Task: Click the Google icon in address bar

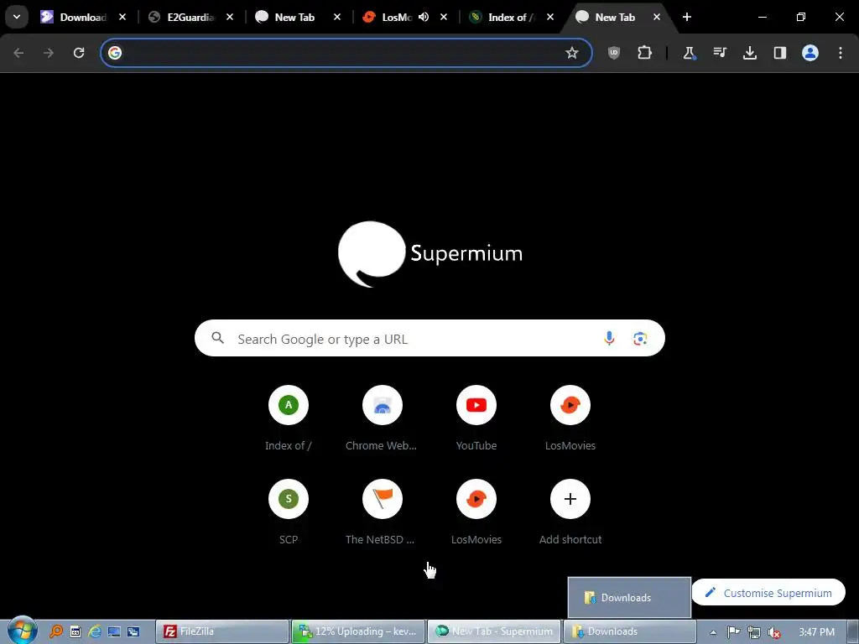Action: [115, 53]
